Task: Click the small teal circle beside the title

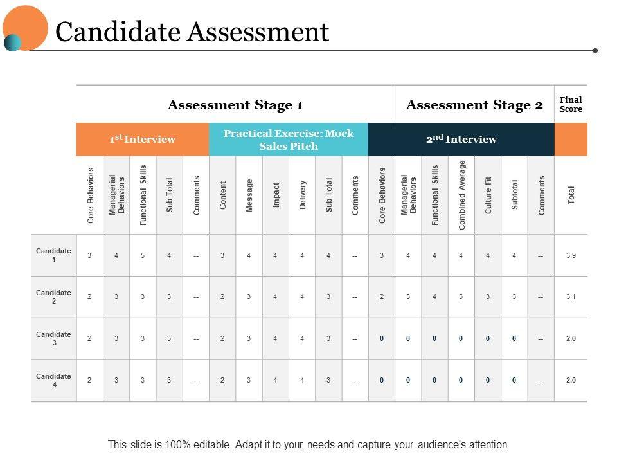Action: 12,42
